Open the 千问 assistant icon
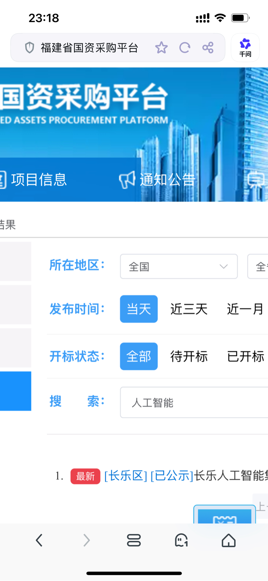This screenshot has width=268, height=581. click(245, 48)
